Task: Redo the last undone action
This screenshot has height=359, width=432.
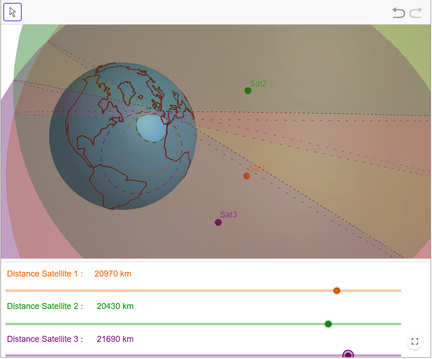Action: pos(415,13)
